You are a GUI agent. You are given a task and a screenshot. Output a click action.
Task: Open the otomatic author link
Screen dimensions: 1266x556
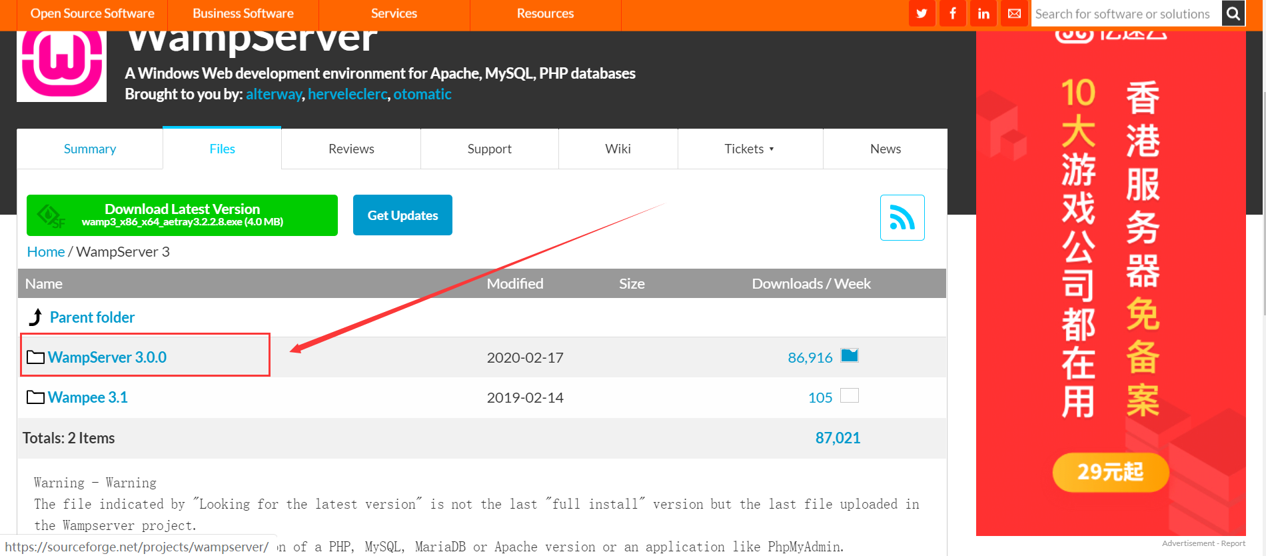[422, 94]
